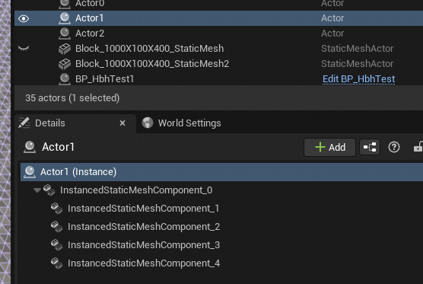Select the Actor1 (Instance) root row
Image resolution: width=423 pixels, height=284 pixels.
point(221,172)
